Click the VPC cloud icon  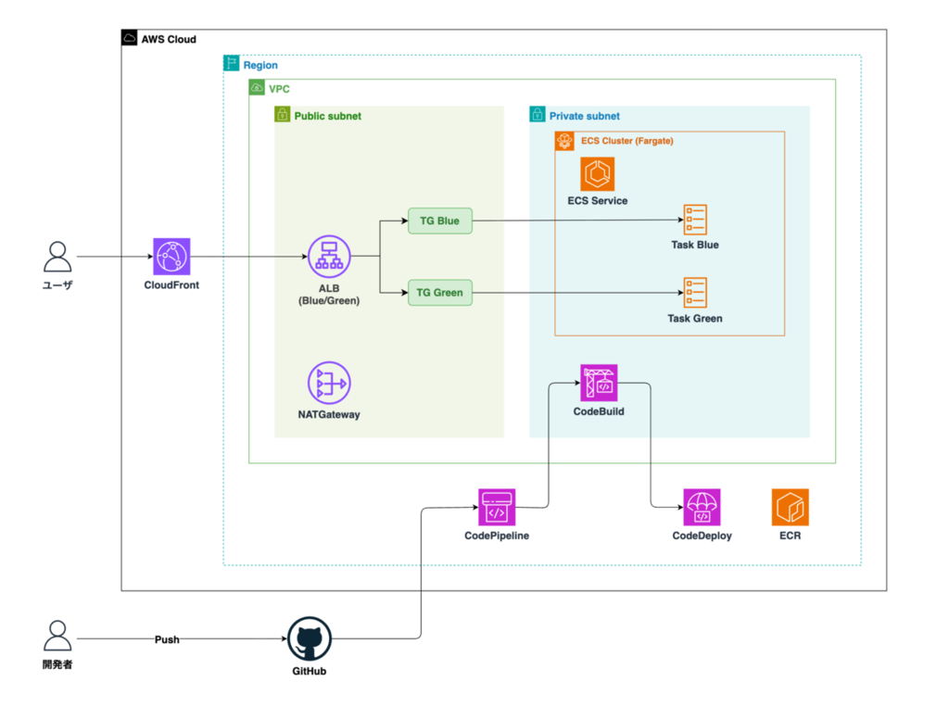[x=257, y=88]
